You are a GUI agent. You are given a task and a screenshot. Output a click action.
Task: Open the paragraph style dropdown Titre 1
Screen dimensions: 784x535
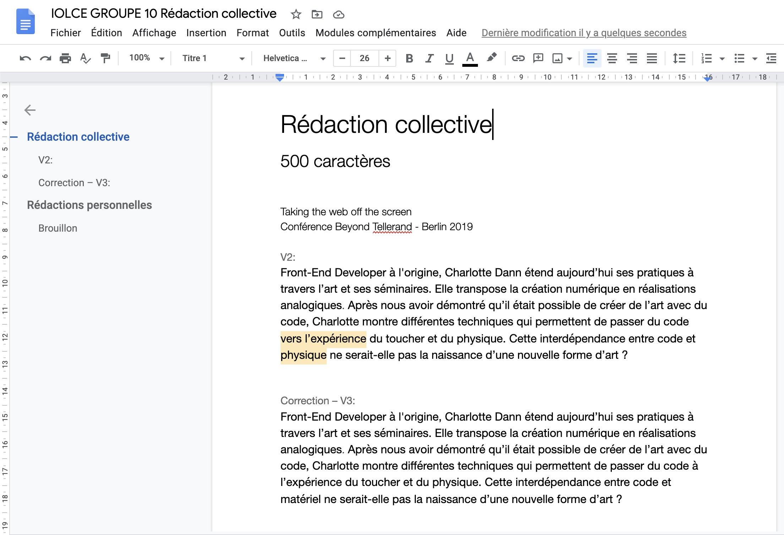[213, 58]
